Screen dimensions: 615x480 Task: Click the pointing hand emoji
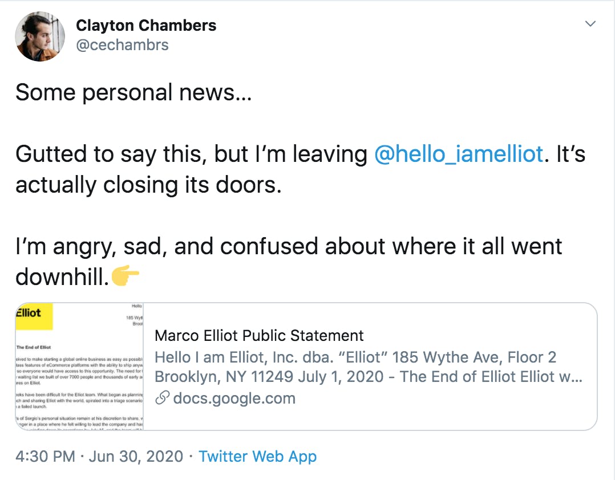click(x=126, y=277)
